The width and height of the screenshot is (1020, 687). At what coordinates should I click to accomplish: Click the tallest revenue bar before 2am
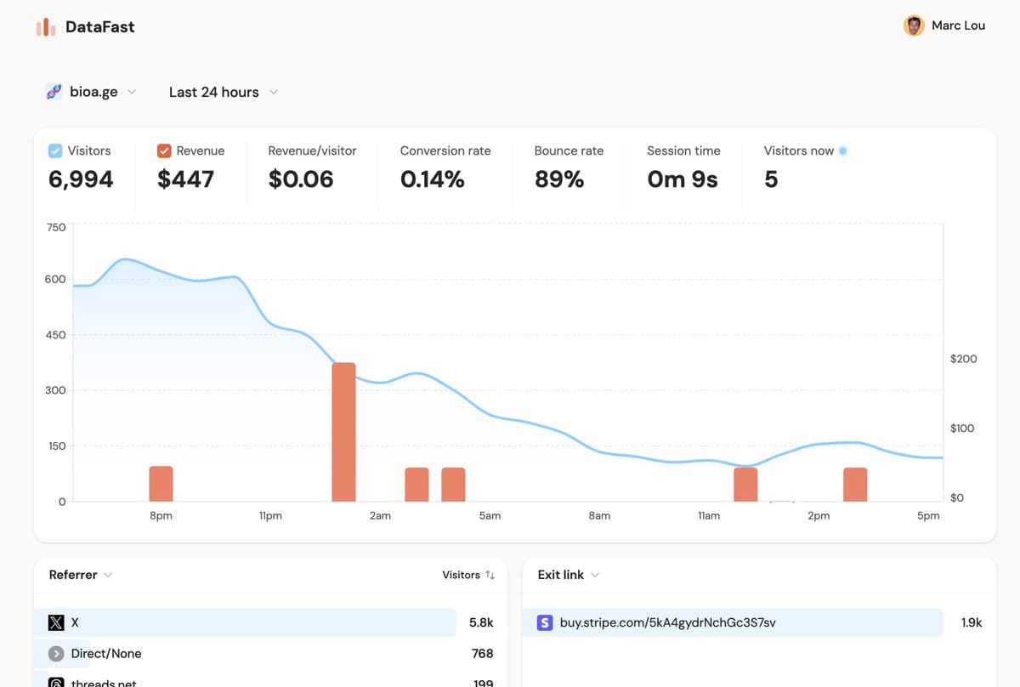tap(343, 432)
